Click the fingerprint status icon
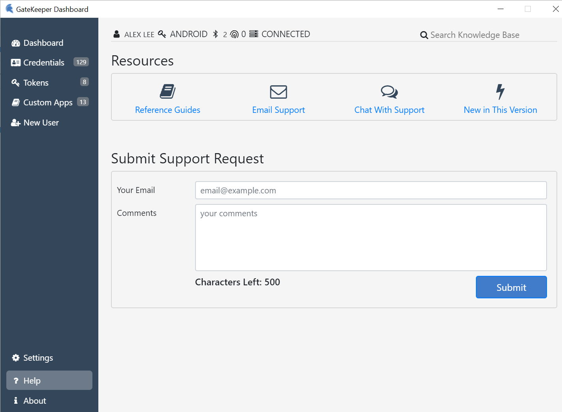Screen dimensions: 562x412 click(x=234, y=34)
